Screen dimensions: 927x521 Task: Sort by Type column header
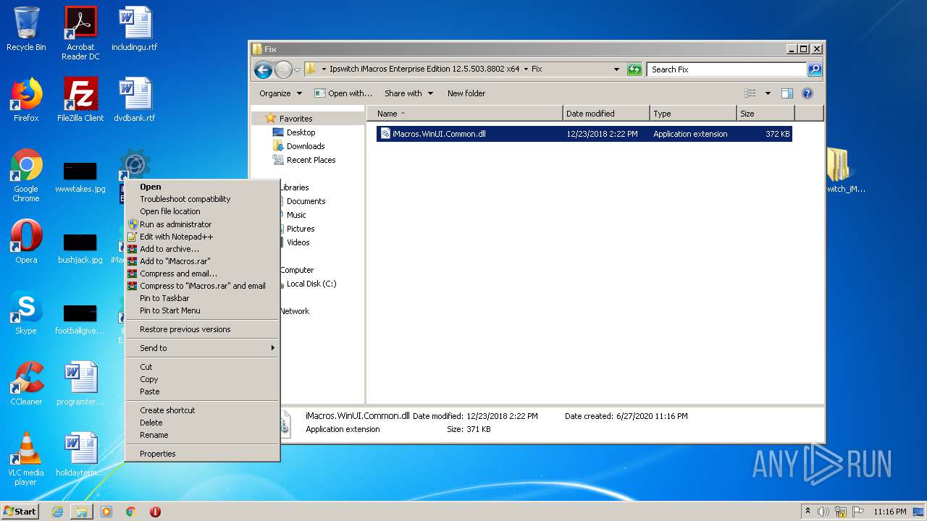pos(693,114)
